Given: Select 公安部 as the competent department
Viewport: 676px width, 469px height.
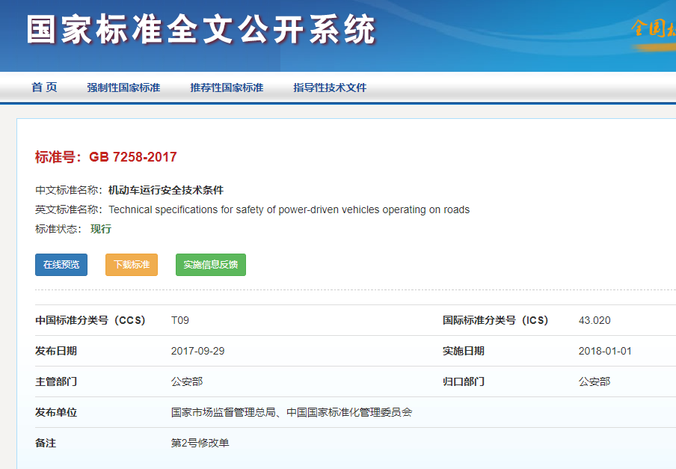Looking at the screenshot, I should coord(186,381).
